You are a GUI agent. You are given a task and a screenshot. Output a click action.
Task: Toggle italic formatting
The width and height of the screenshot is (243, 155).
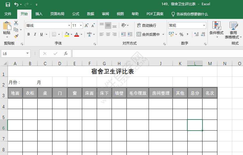(x=35, y=34)
